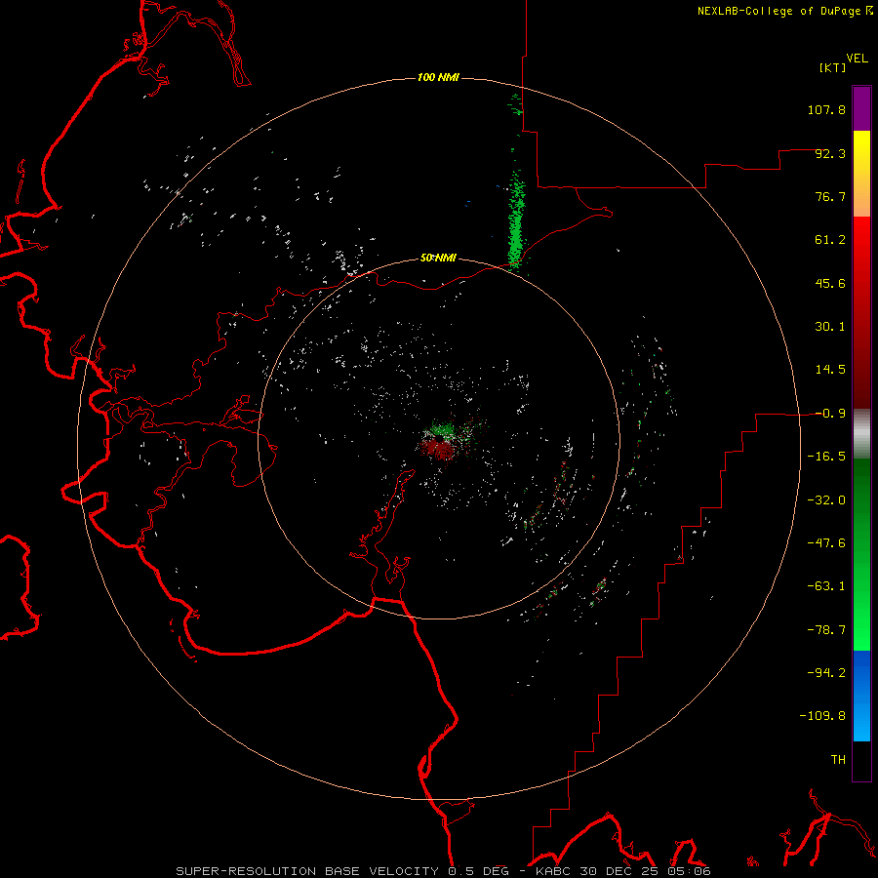Click the 50 NMI range ring label
Viewport: 878px width, 878px height.
(x=438, y=259)
